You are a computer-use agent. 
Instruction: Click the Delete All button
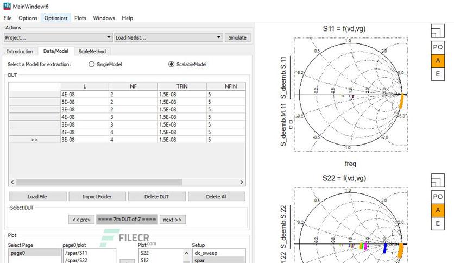pos(216,196)
